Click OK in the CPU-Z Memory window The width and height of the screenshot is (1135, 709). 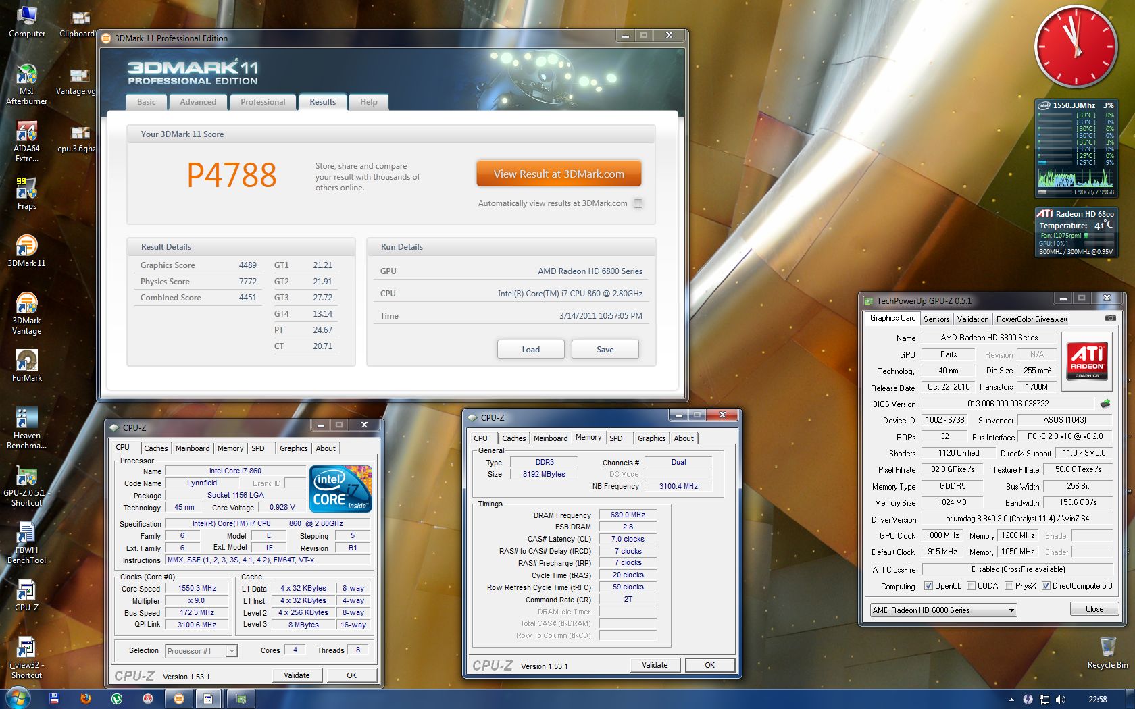pyautogui.click(x=709, y=665)
